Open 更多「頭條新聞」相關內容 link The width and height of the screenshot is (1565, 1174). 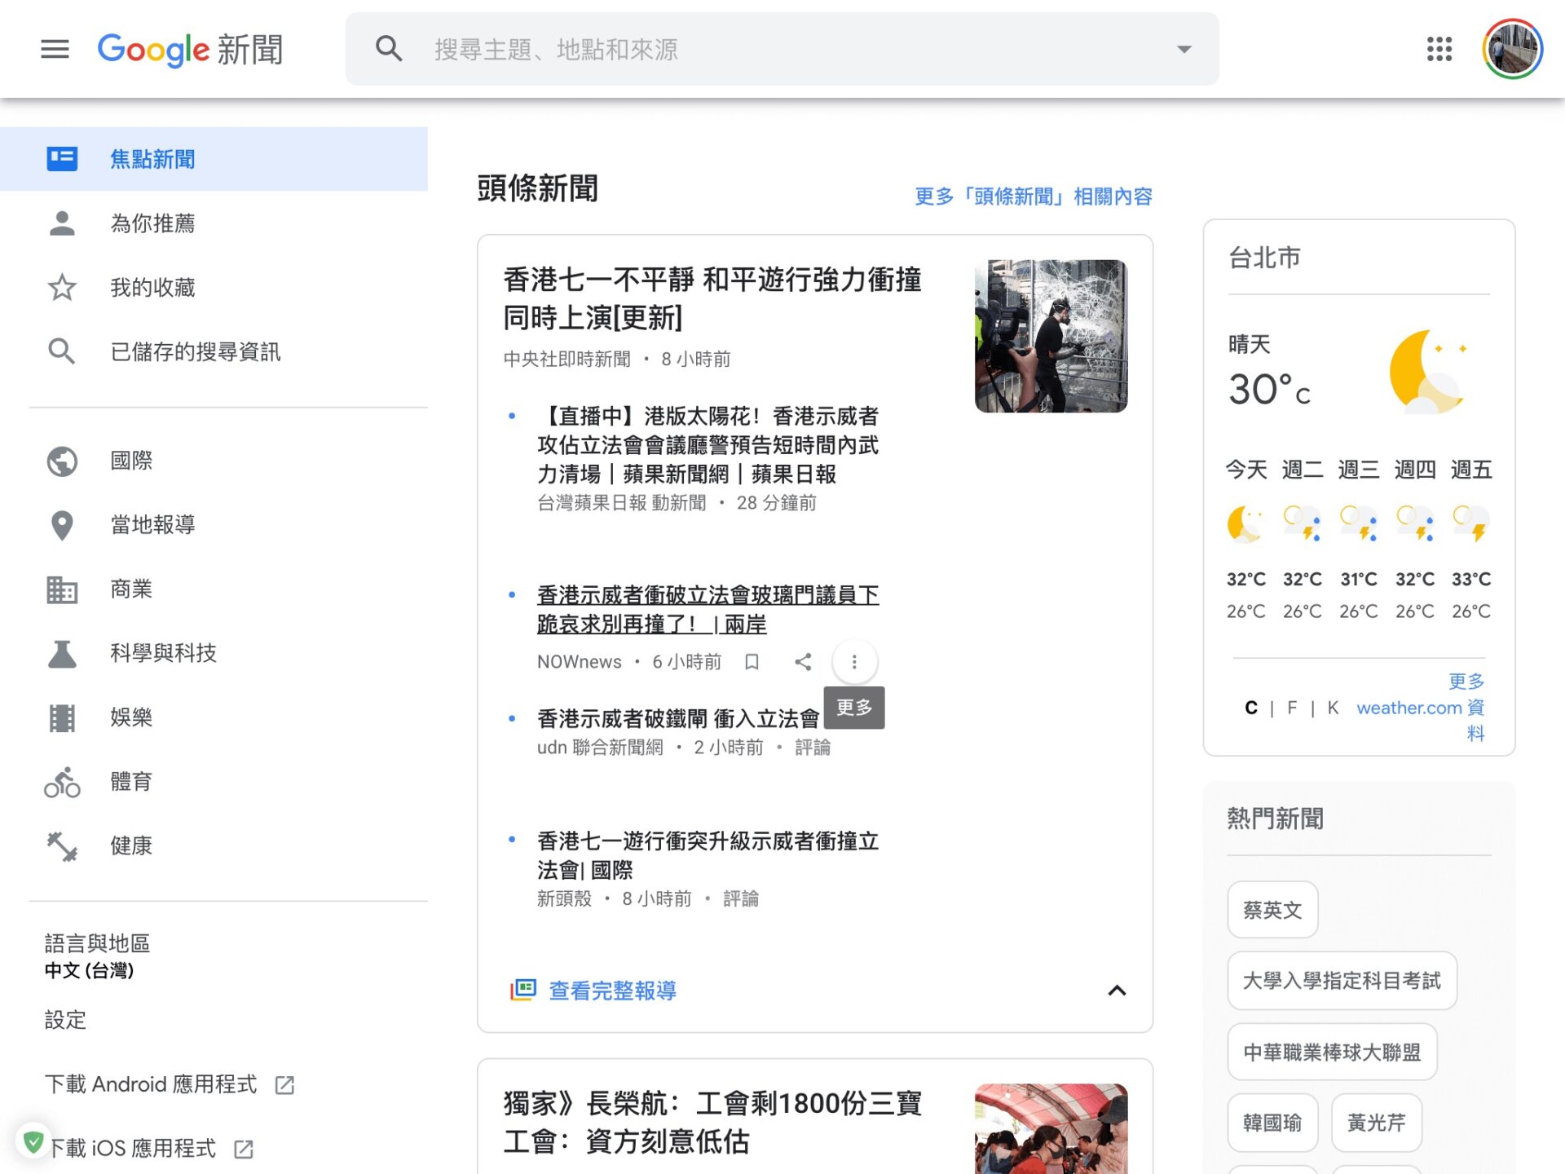coord(1034,196)
